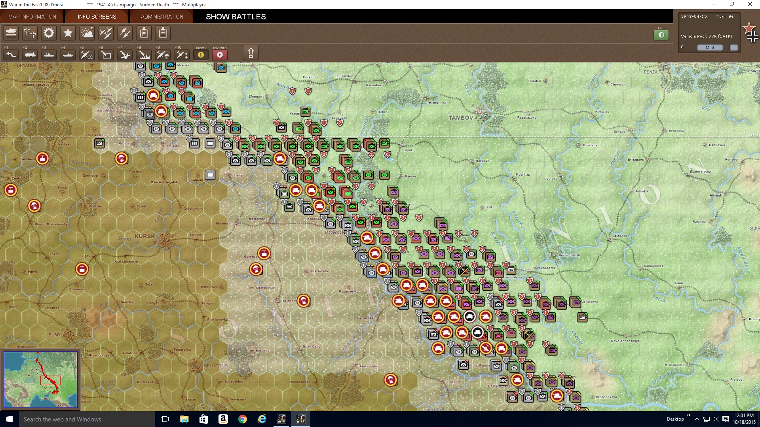Switch to the INFO SCREENS tab
The width and height of the screenshot is (760, 427).
pyautogui.click(x=97, y=17)
